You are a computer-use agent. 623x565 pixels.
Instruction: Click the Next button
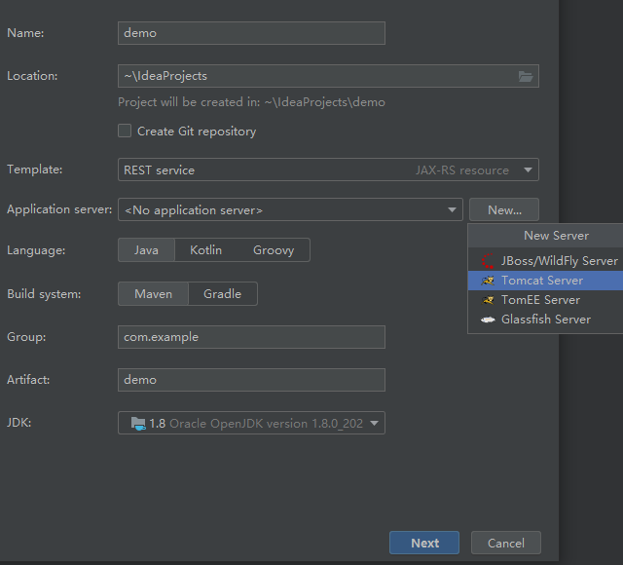[424, 543]
